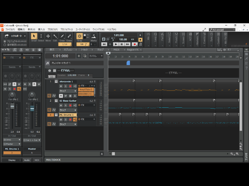The height and width of the screenshot is (186, 249).
Task: Toggle the Snap to grid button
Action: pos(79,36)
